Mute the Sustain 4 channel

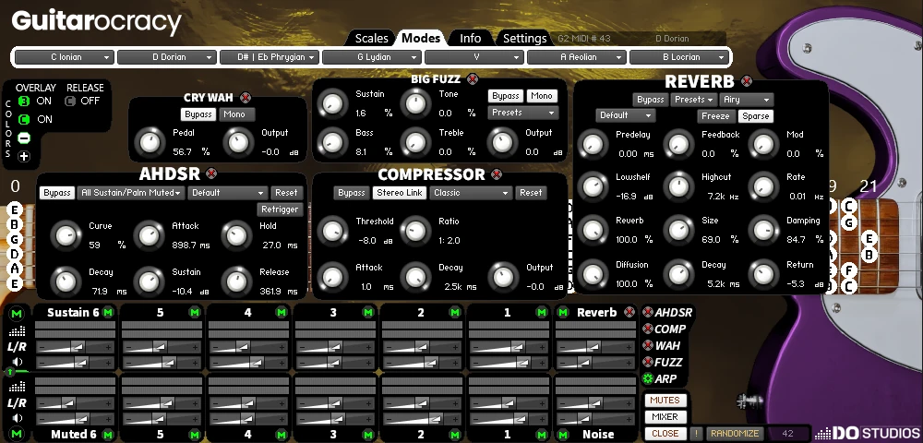tap(282, 312)
